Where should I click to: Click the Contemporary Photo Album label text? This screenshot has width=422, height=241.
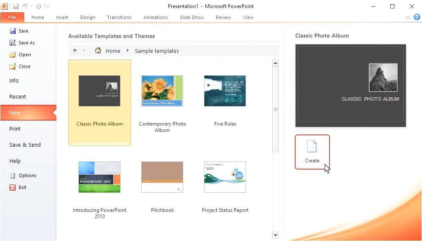162,127
